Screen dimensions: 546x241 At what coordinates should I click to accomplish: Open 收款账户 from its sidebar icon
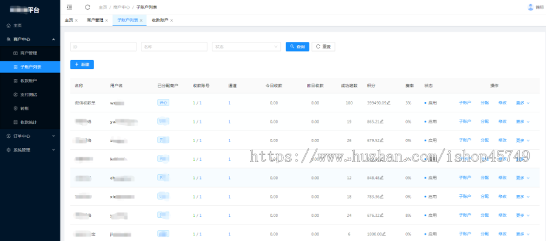tap(15, 81)
